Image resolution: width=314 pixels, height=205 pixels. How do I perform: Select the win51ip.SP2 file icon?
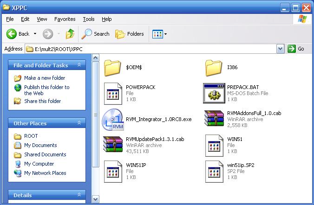tap(214, 172)
